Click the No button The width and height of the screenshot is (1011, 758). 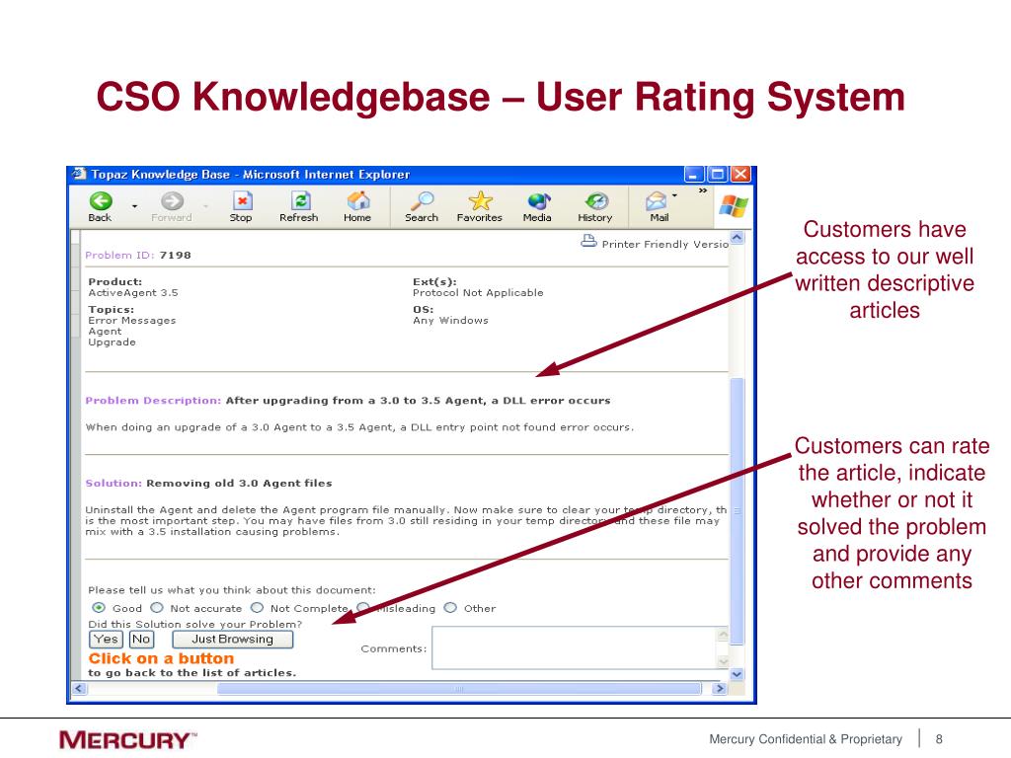pos(141,640)
